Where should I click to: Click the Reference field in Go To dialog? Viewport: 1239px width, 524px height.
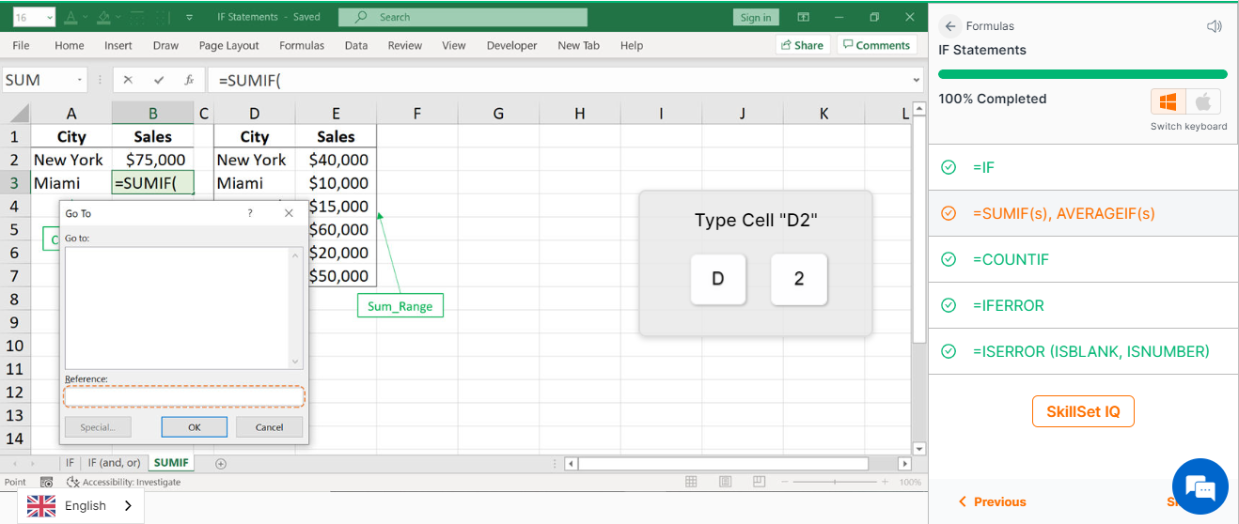click(x=184, y=396)
